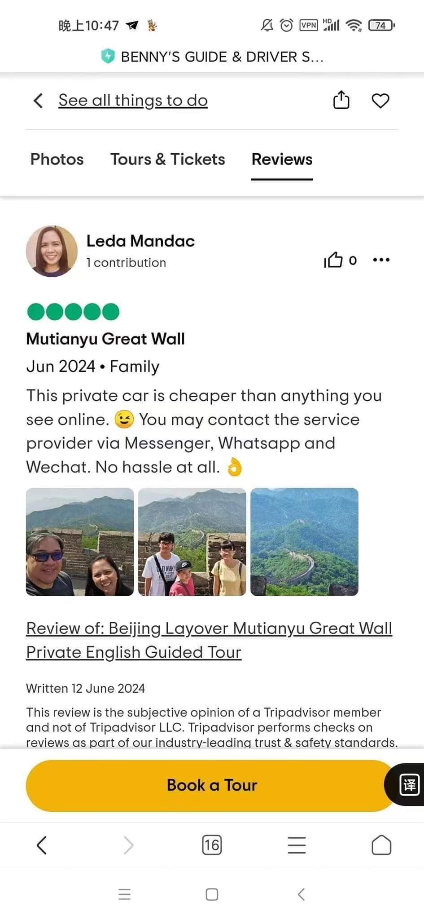Tap the back chevron beside See all things to do
Screen dimensions: 424x920
[39, 101]
